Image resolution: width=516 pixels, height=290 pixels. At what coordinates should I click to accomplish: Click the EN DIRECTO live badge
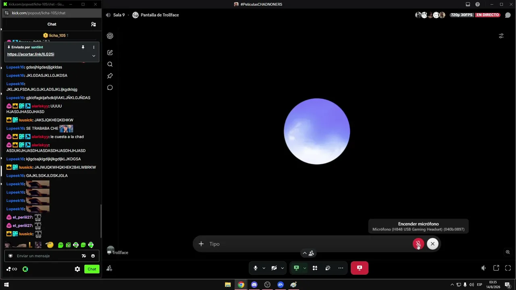tap(487, 15)
